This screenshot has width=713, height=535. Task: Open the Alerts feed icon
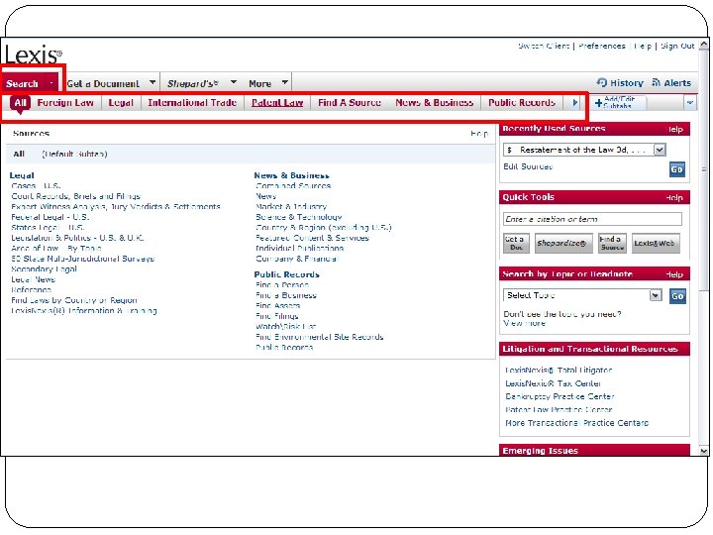coord(657,82)
